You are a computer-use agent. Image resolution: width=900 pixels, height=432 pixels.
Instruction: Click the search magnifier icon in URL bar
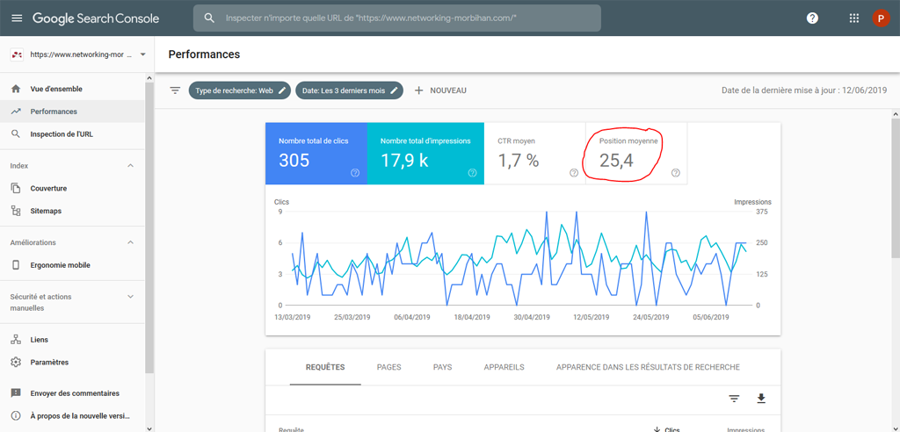click(x=209, y=18)
